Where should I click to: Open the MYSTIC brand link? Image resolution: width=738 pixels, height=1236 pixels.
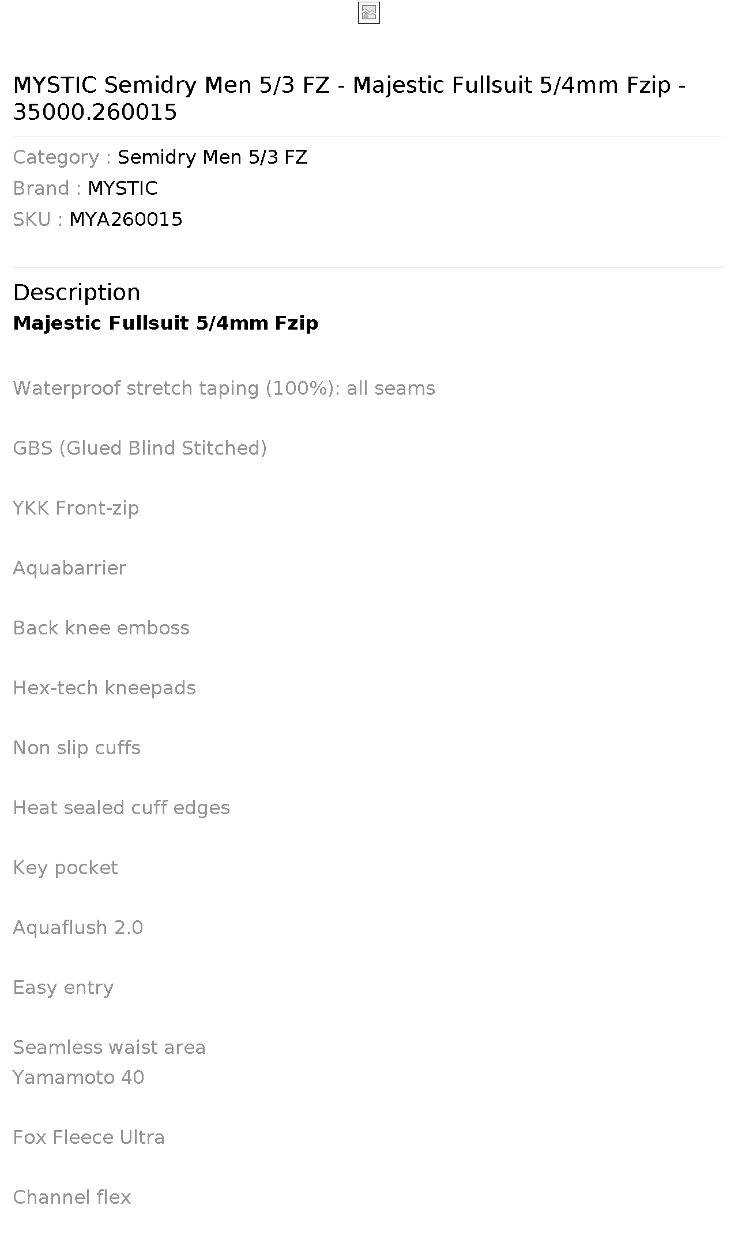pos(122,188)
